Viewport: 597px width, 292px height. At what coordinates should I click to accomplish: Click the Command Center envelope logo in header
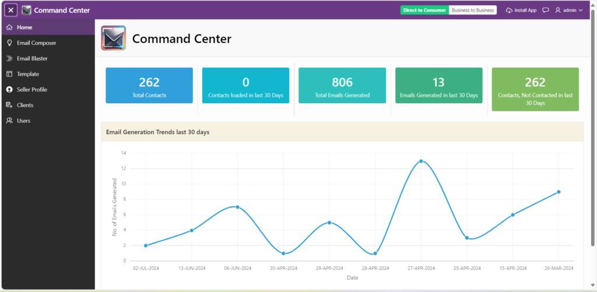(26, 10)
